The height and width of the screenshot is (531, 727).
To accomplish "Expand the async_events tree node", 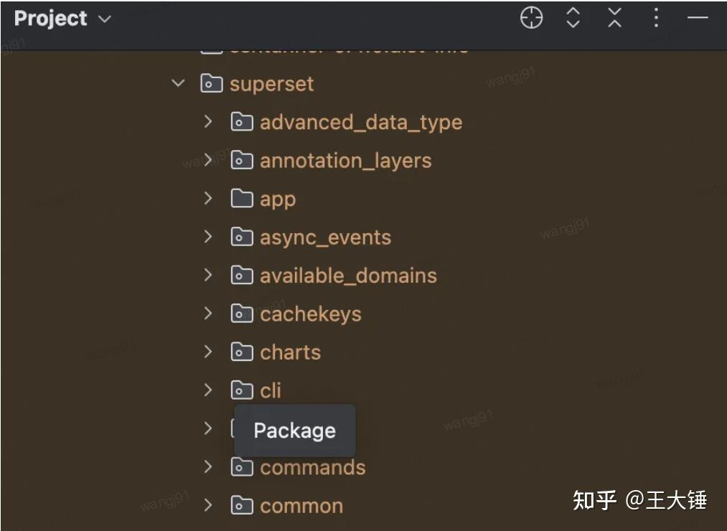I will coord(208,237).
